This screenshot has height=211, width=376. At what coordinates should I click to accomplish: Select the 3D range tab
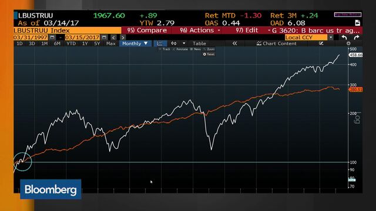[x=32, y=43]
